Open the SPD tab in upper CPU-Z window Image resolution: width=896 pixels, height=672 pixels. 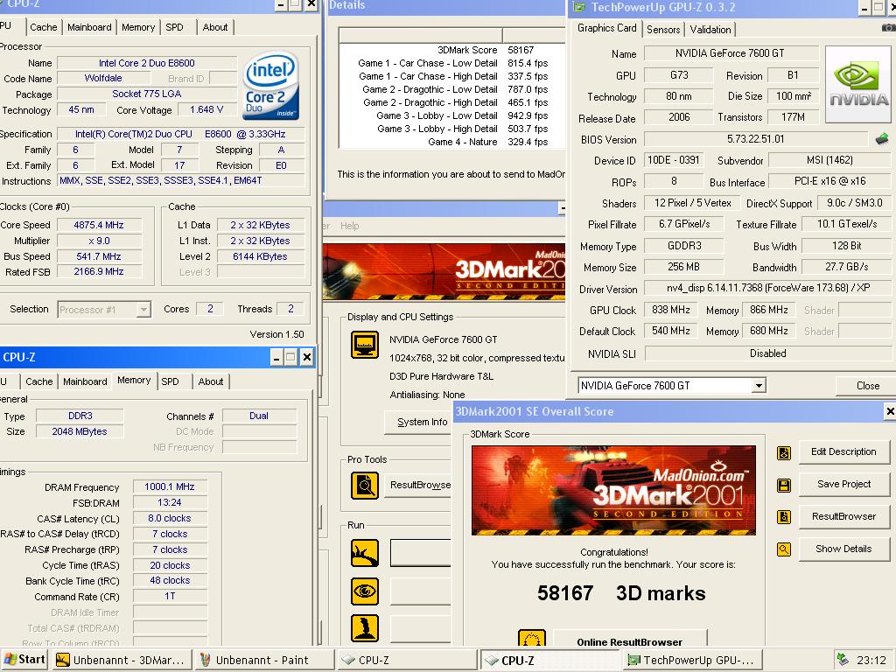[174, 27]
